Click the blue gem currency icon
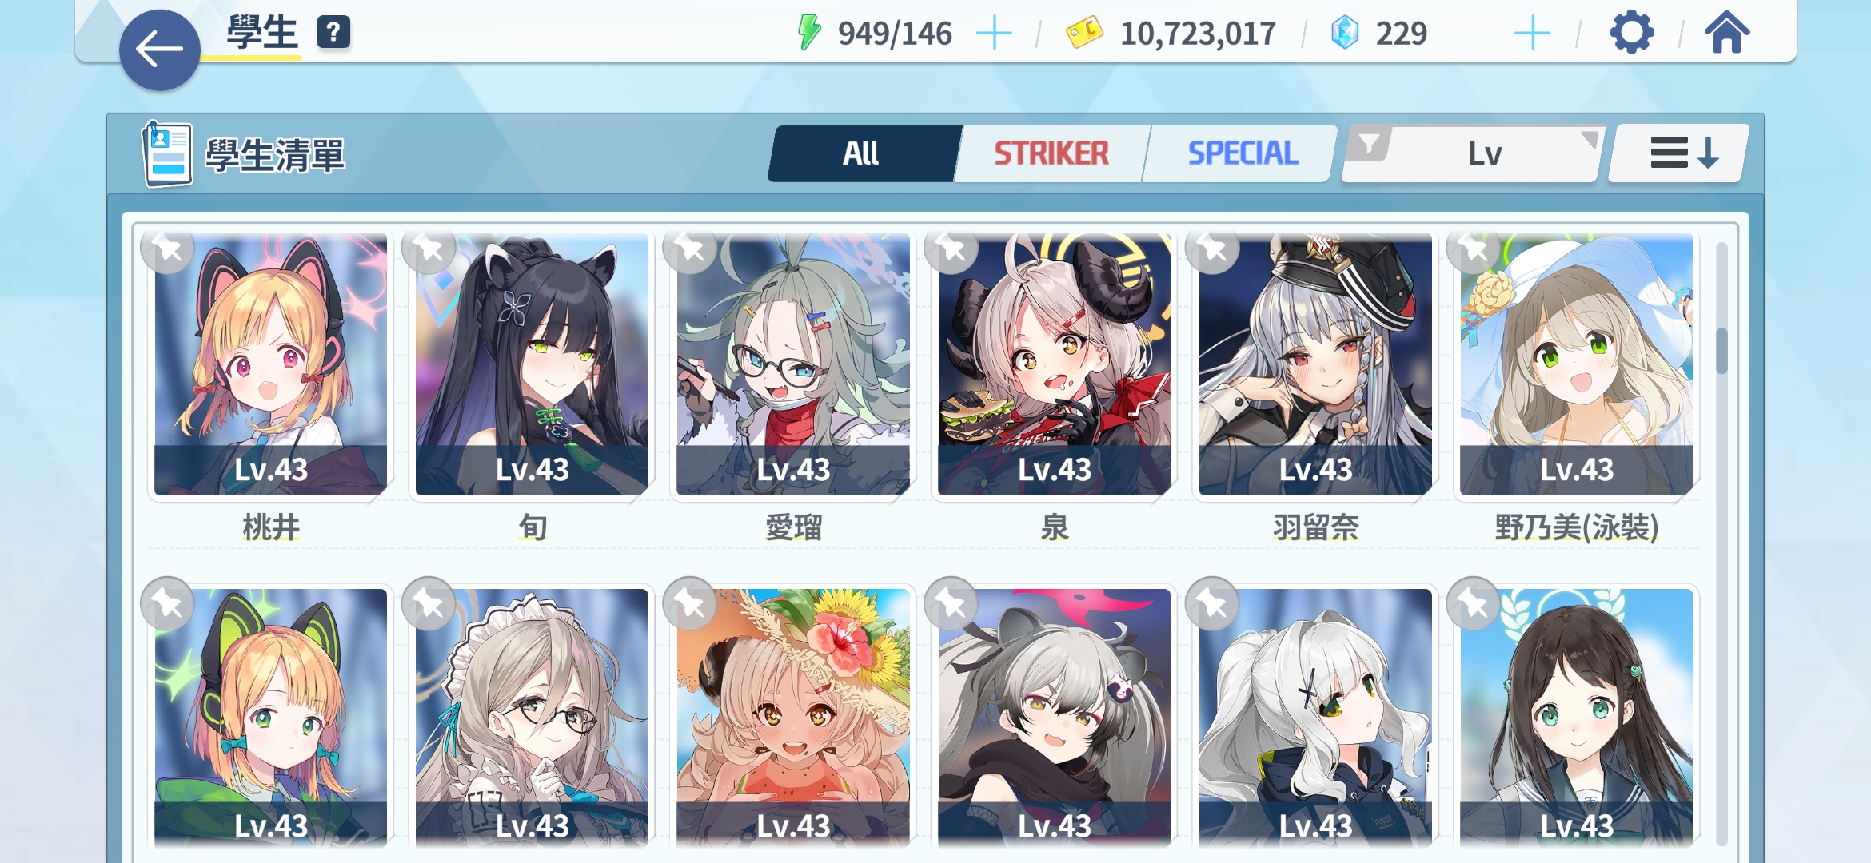1871x863 pixels. point(1345,33)
